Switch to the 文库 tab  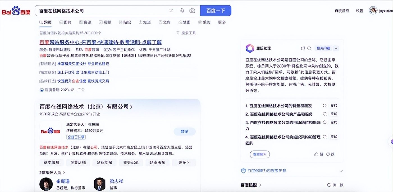point(165,22)
